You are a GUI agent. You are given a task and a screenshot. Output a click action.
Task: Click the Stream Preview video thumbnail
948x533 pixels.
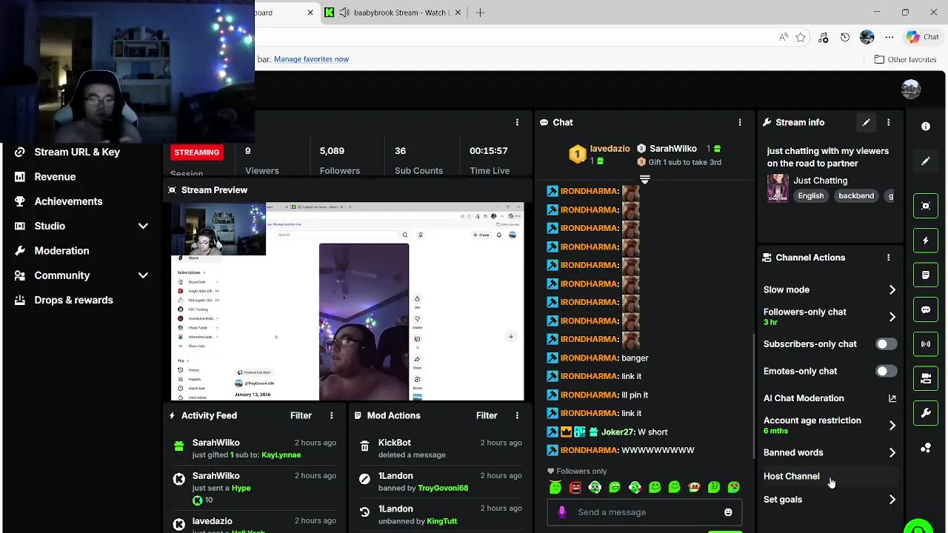[347, 301]
